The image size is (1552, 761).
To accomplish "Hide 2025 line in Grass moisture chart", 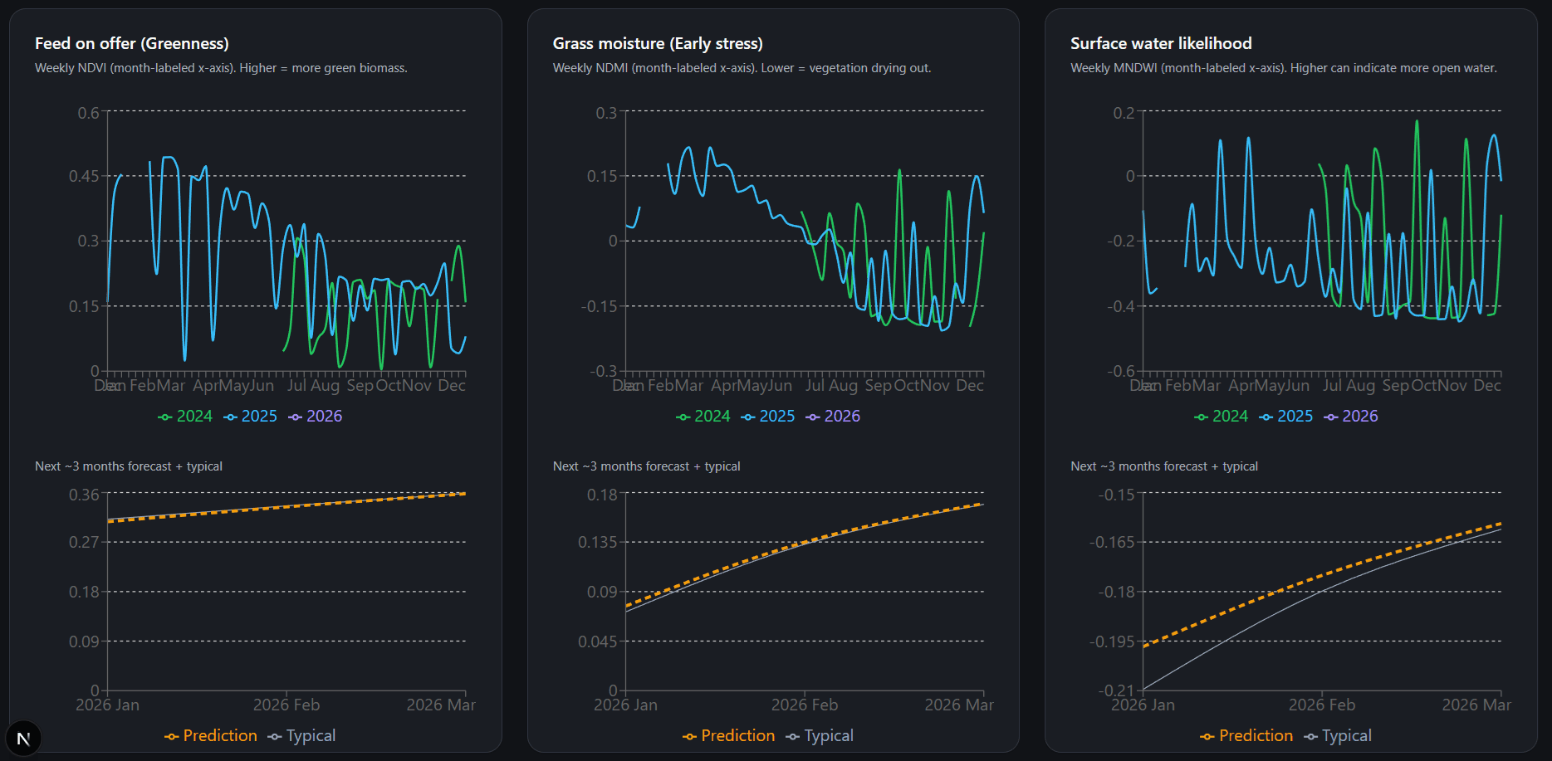I will pyautogui.click(x=768, y=417).
